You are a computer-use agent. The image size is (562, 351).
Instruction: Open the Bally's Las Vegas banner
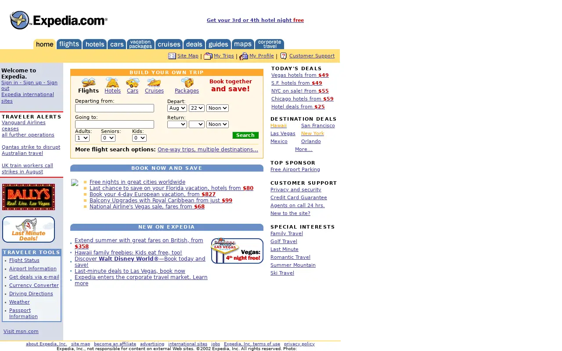coord(29,197)
